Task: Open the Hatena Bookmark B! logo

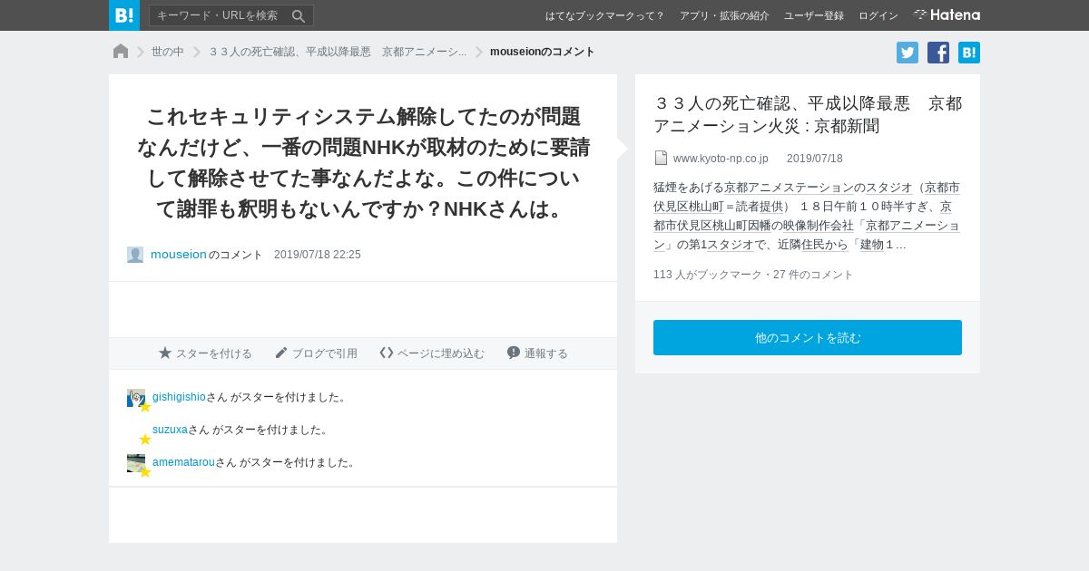Action: click(x=124, y=15)
